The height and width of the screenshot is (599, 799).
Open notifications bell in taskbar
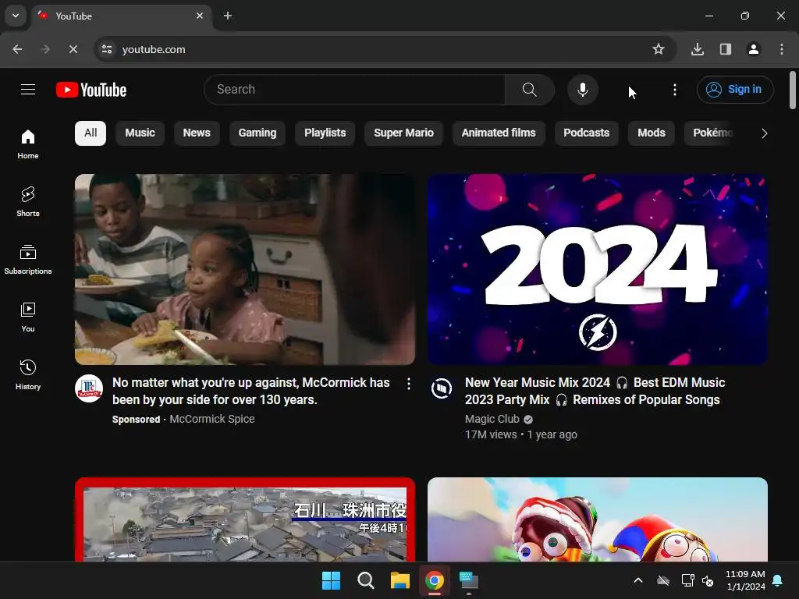778,580
